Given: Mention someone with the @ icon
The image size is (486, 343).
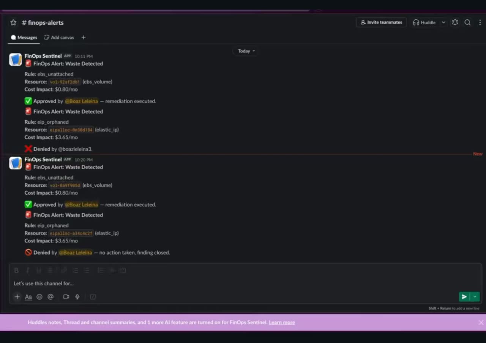Looking at the screenshot, I should pos(50,297).
